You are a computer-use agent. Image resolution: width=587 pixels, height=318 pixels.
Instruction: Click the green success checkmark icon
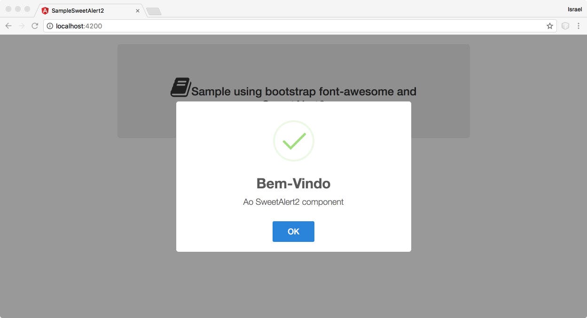tap(294, 141)
